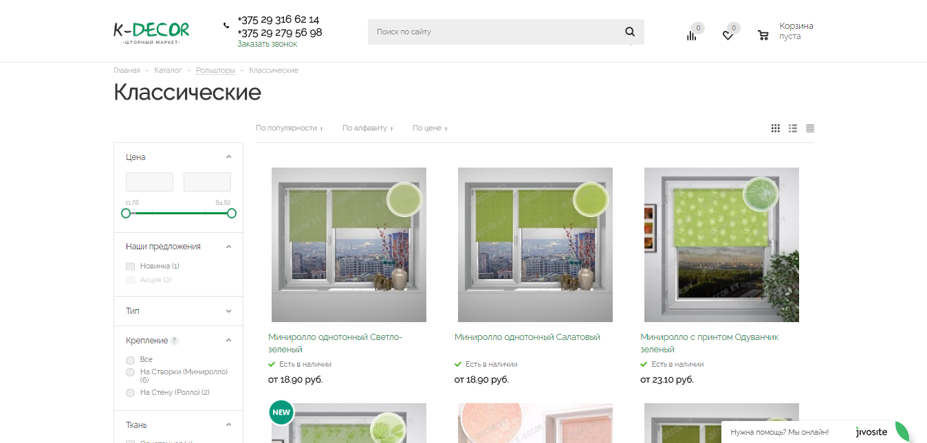Go to Главная breadcrumb
The width and height of the screenshot is (927, 443).
(x=127, y=70)
